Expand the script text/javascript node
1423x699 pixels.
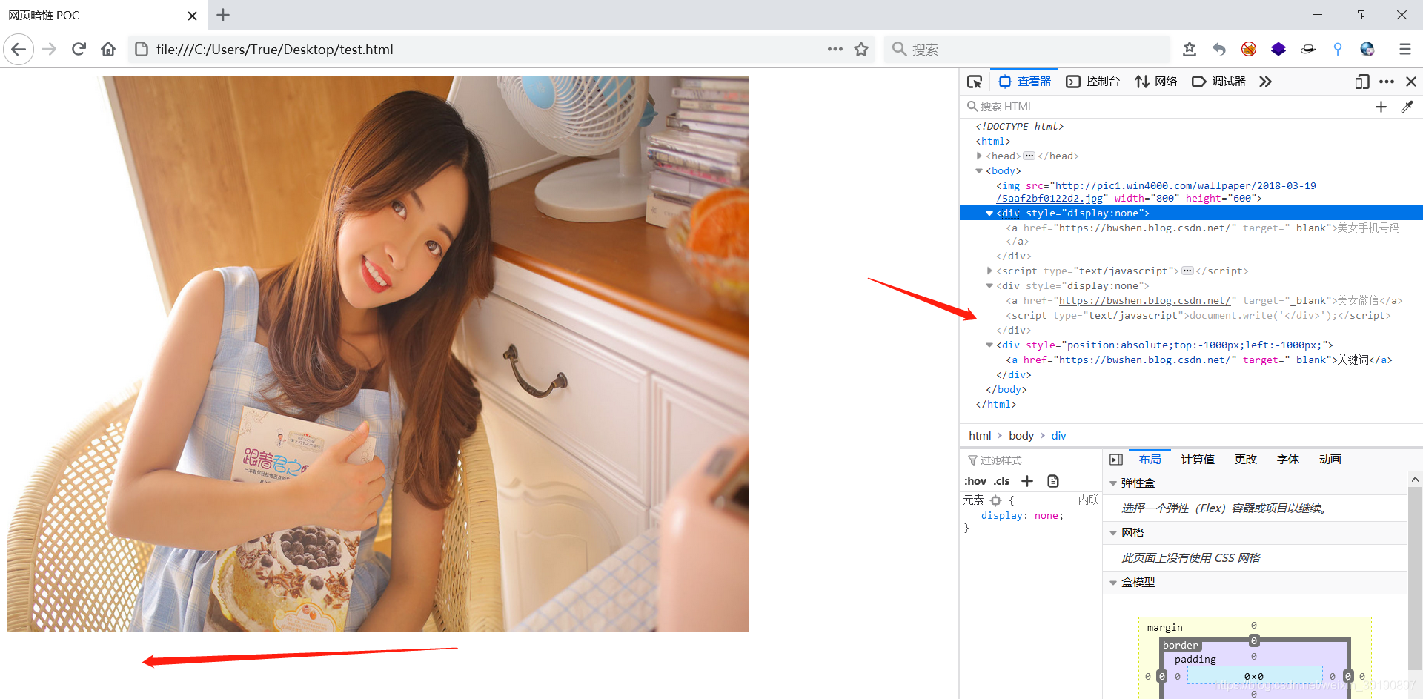tap(989, 271)
